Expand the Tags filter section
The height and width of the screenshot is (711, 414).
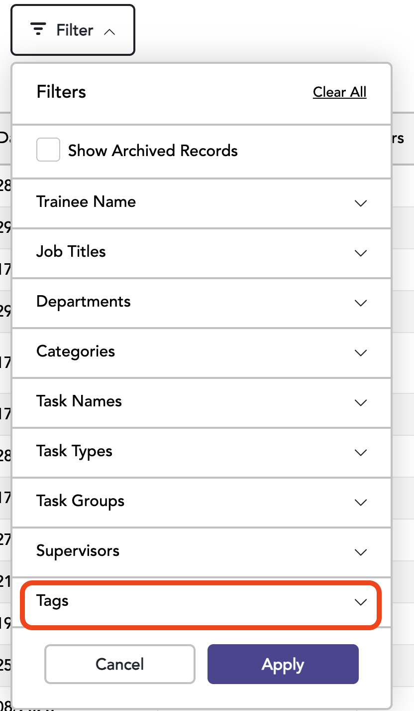point(201,602)
